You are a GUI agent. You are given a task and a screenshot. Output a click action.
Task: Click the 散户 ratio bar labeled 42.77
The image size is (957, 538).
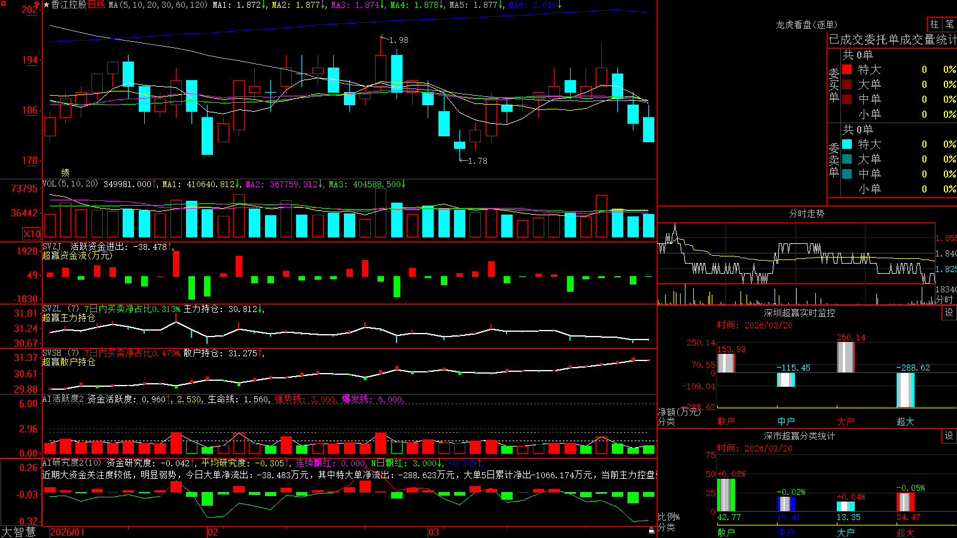[x=726, y=495]
